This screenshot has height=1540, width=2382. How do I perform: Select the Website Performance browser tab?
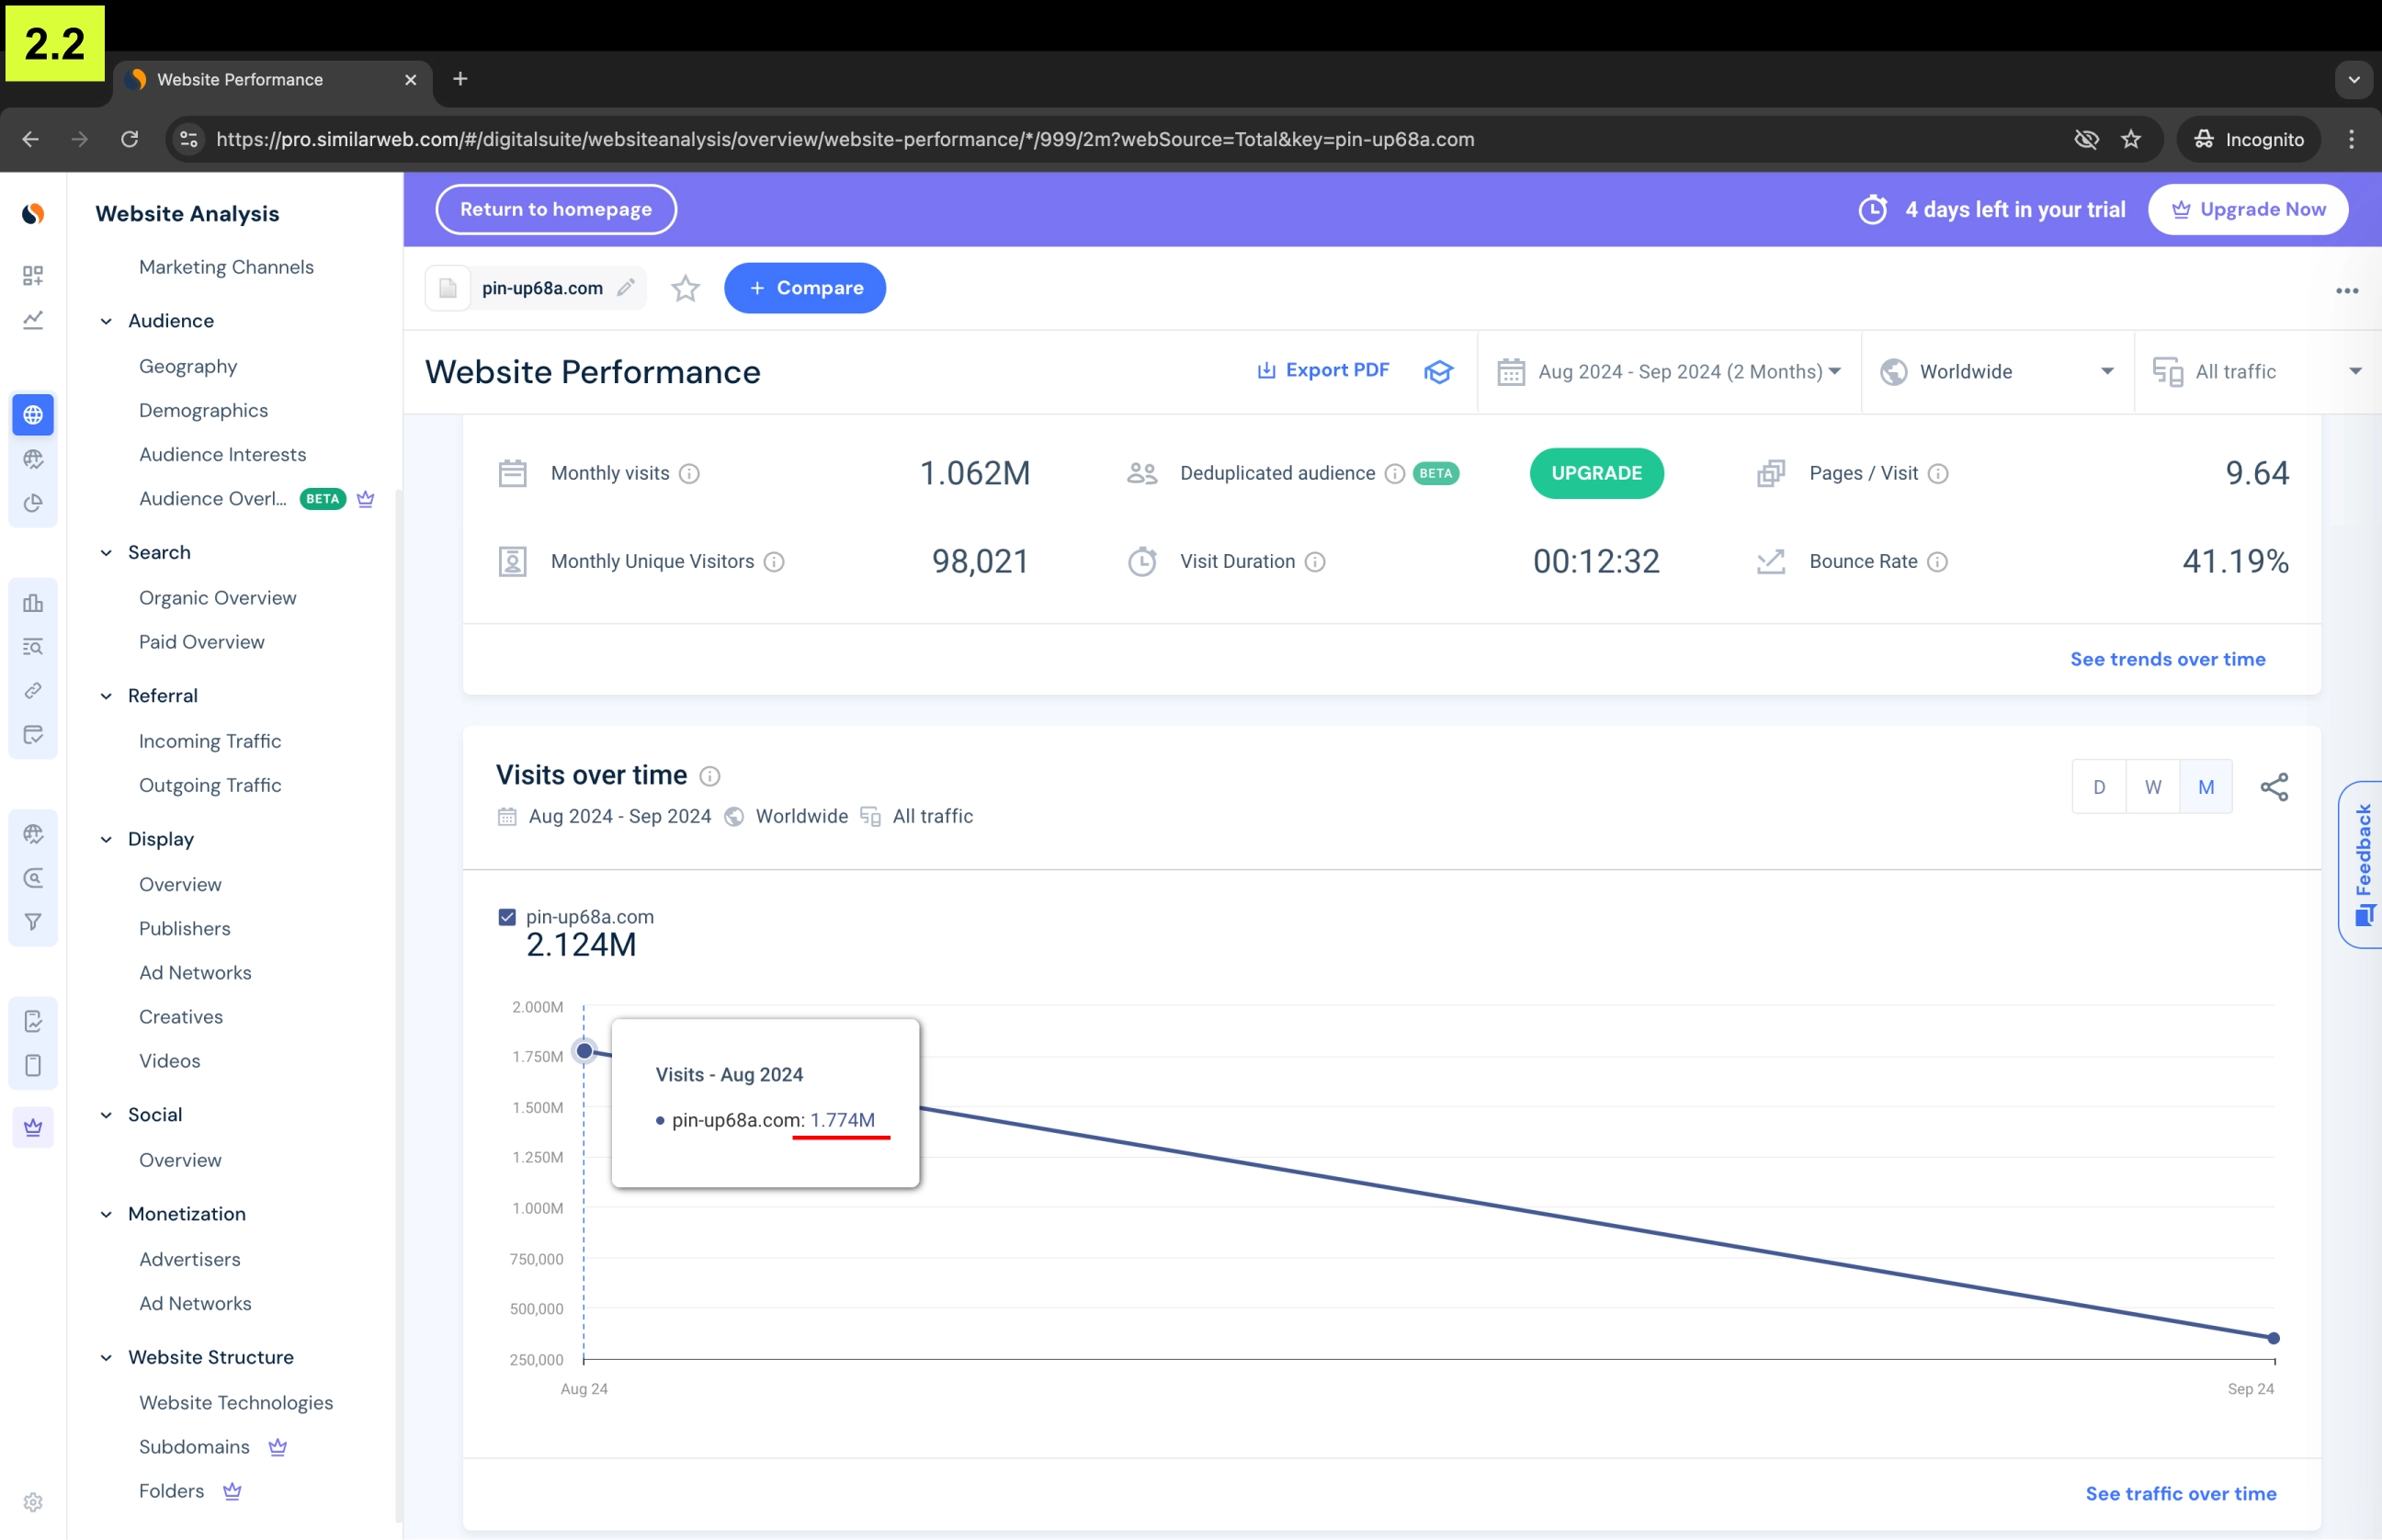[240, 79]
